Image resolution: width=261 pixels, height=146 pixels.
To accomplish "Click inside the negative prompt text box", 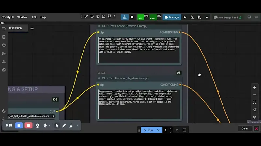I will click(139, 104).
